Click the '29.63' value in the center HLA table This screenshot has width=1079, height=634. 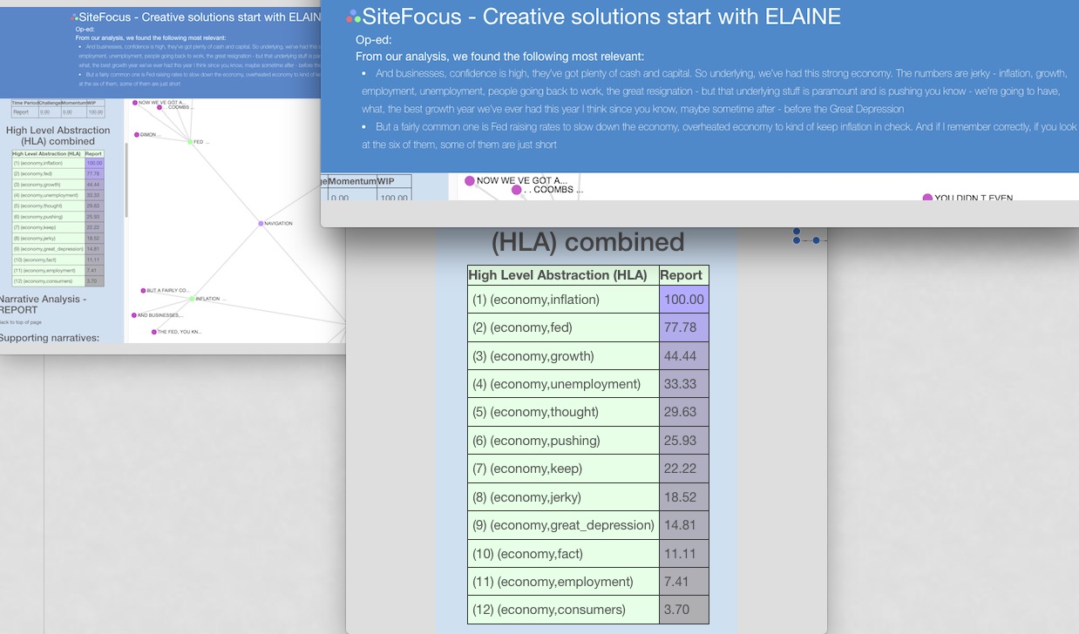point(684,412)
